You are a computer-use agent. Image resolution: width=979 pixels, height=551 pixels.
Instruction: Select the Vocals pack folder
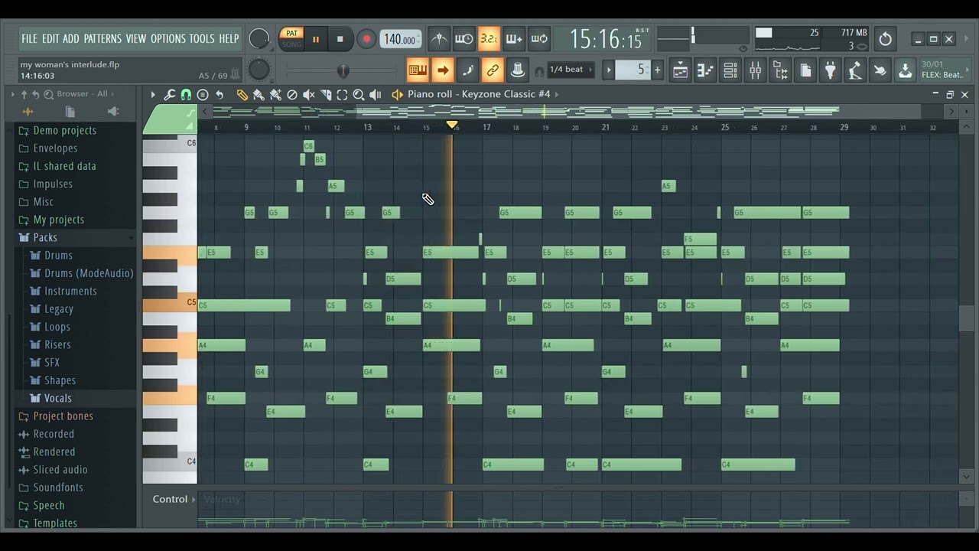(58, 398)
